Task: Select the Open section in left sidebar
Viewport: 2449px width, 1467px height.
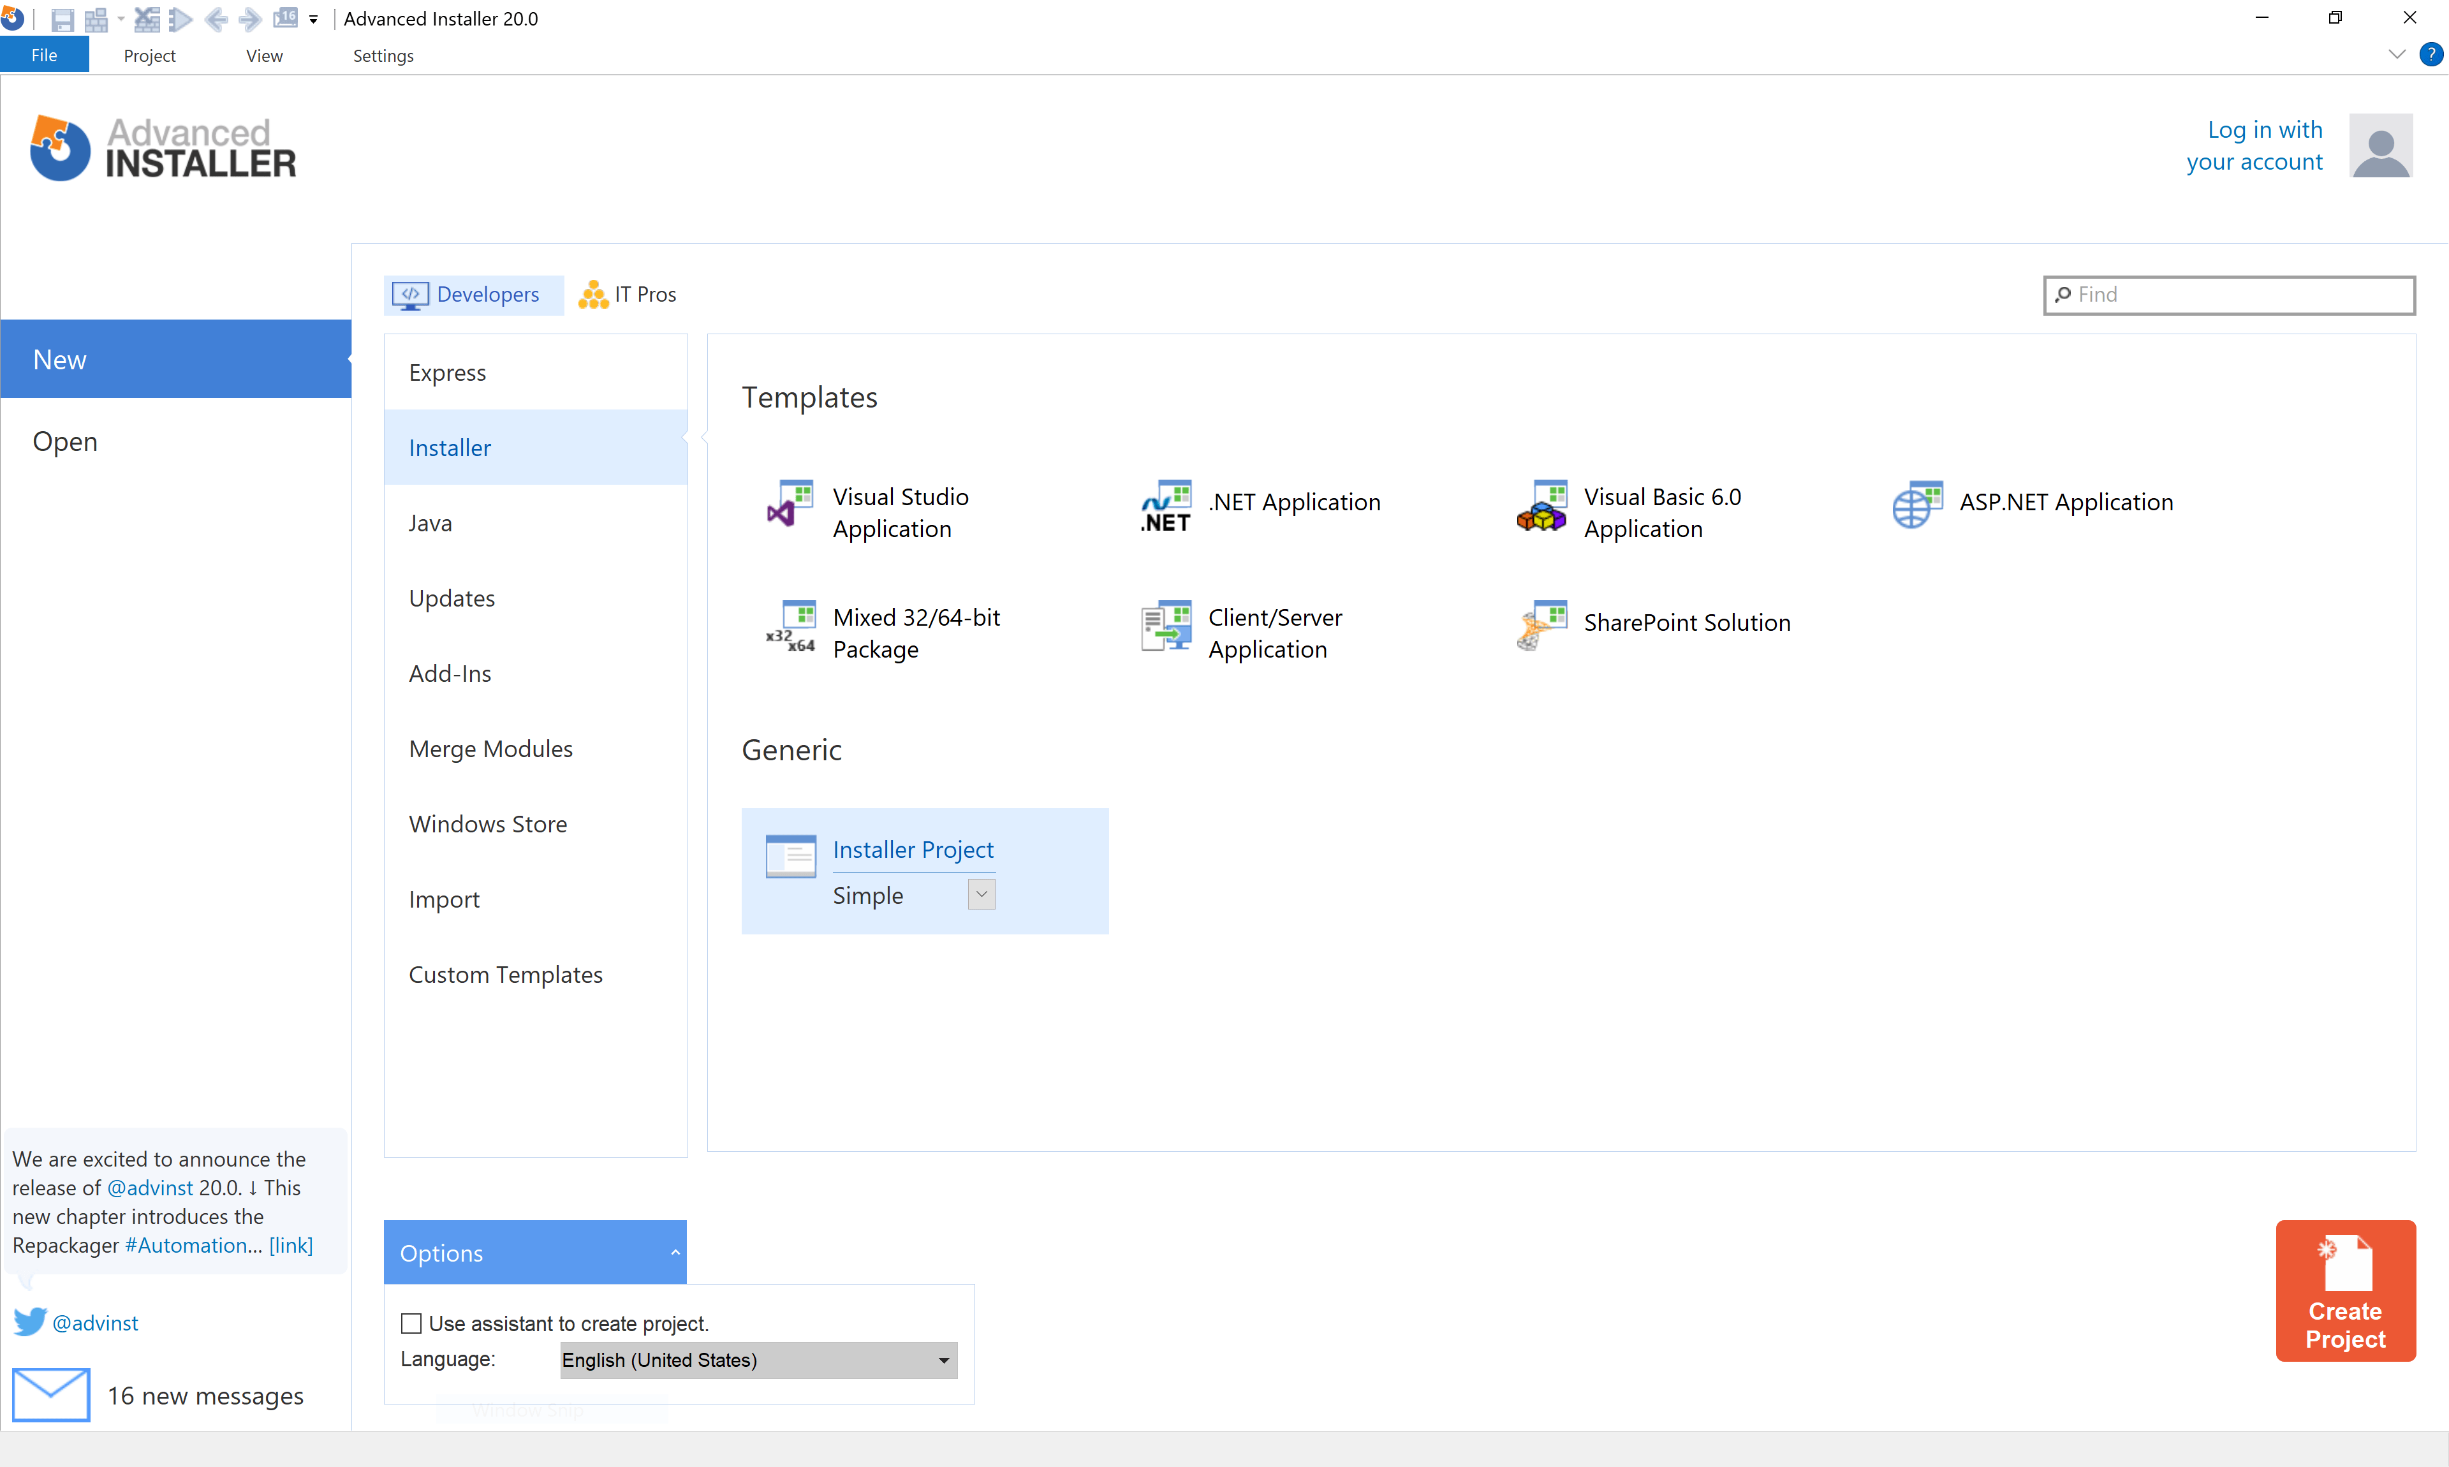Action: (176, 441)
